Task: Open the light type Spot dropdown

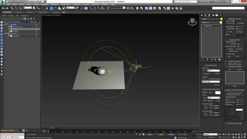Action: pos(213,71)
